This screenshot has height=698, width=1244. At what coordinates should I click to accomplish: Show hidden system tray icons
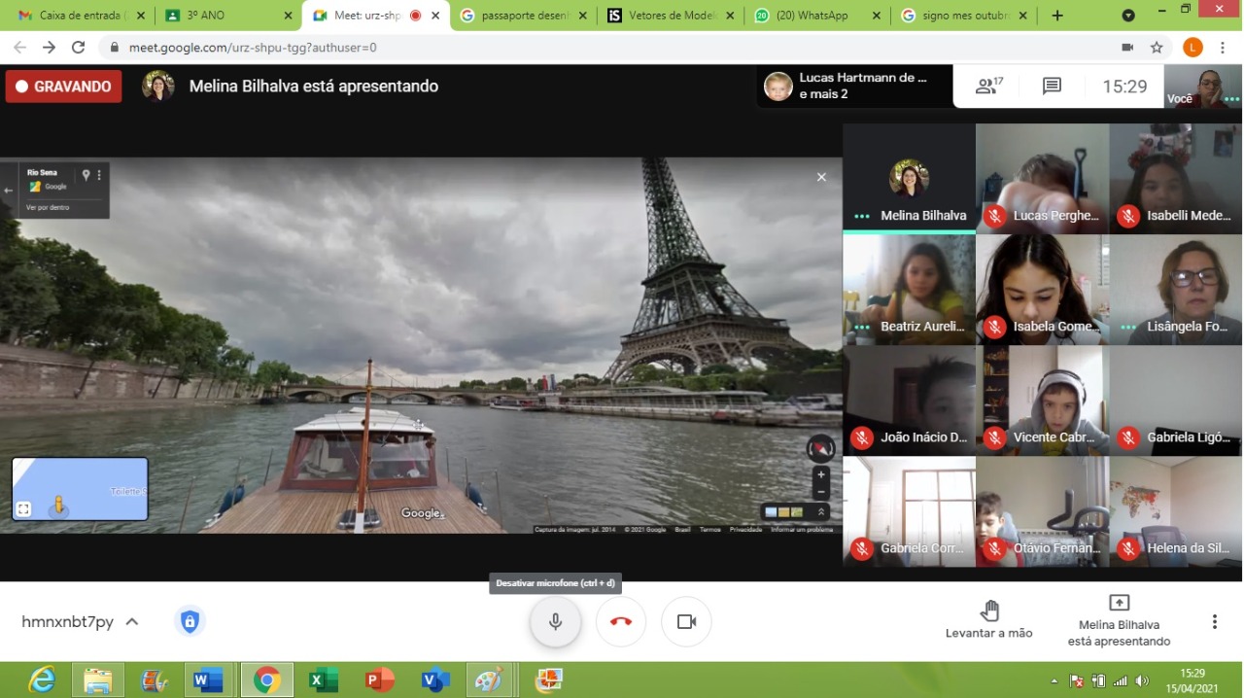click(1054, 681)
